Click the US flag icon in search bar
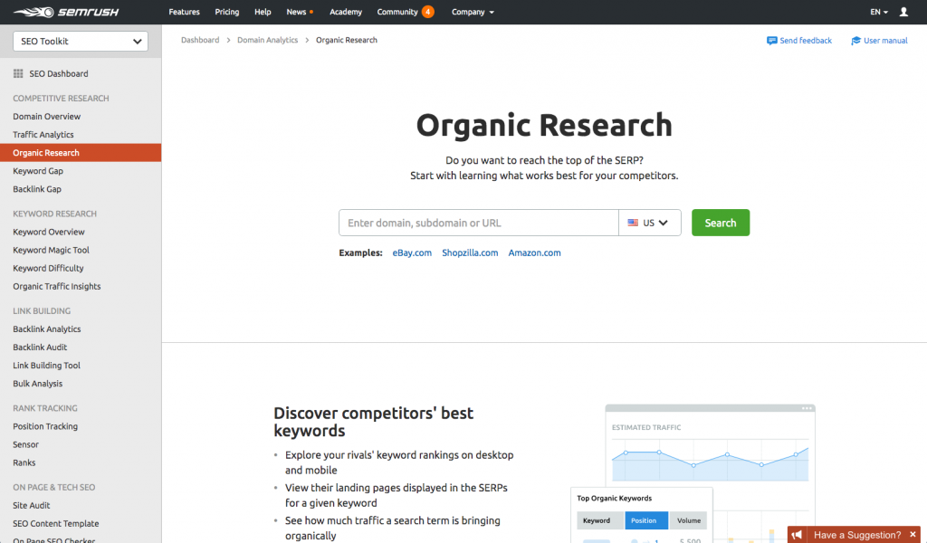The image size is (927, 543). tap(631, 222)
